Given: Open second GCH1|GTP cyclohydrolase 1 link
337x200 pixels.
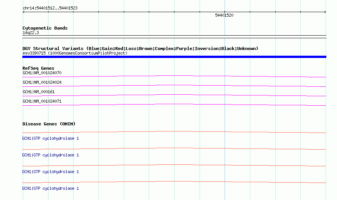Looking at the screenshot, I should tap(50, 155).
